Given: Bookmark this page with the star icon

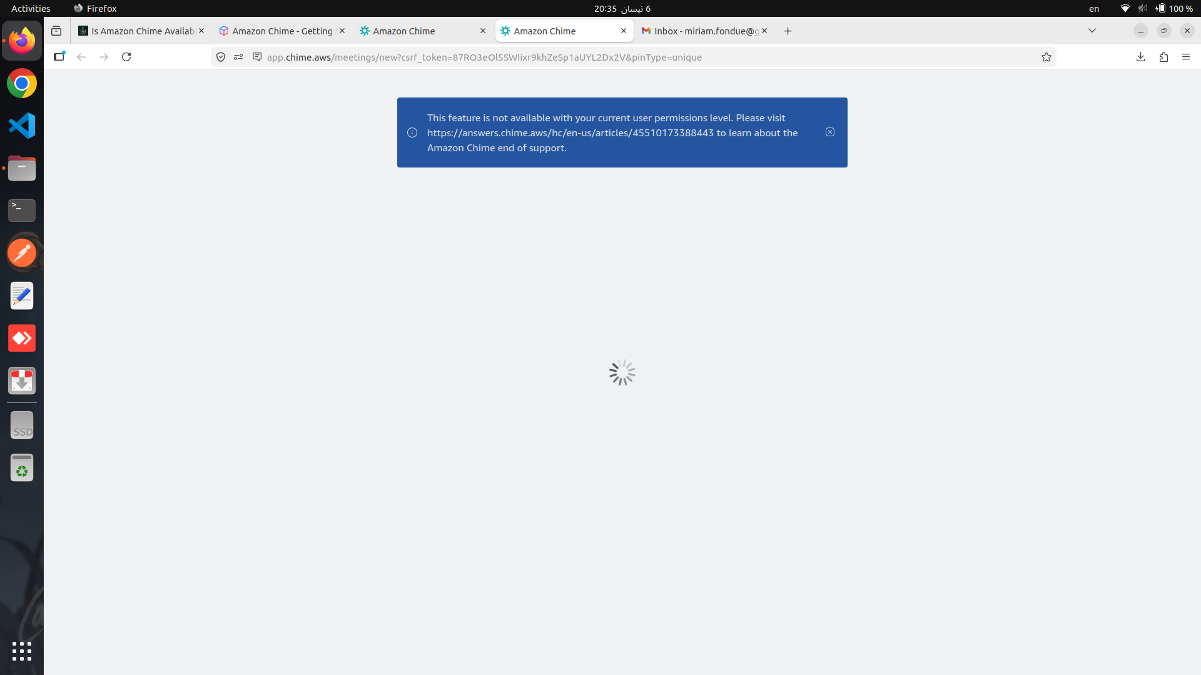Looking at the screenshot, I should point(1046,57).
